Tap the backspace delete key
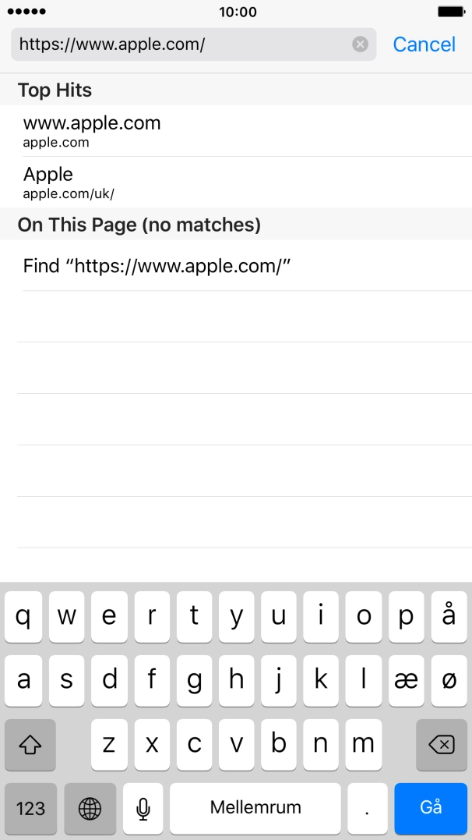 point(442,745)
